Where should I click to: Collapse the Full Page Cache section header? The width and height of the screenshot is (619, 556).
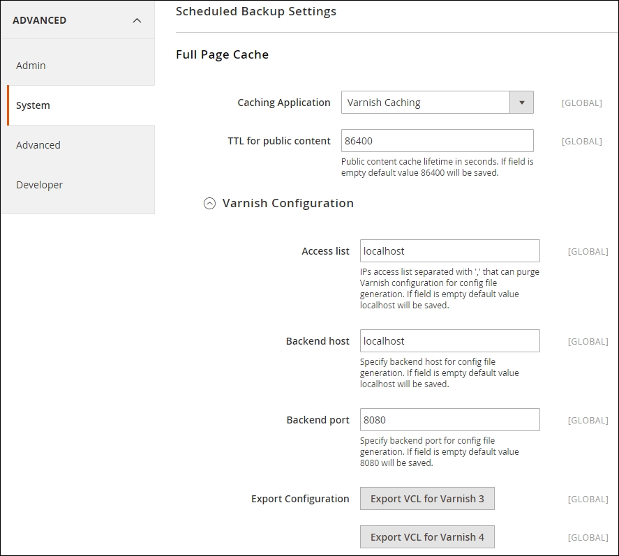coord(222,54)
